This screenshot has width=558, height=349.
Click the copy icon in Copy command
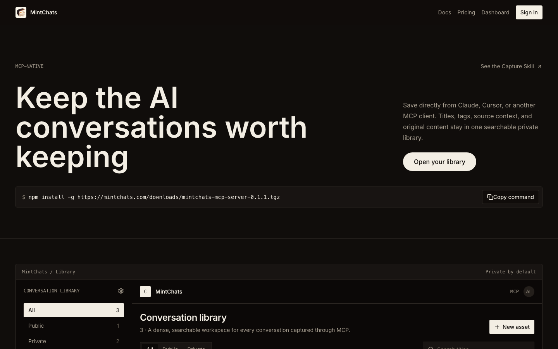point(490,197)
